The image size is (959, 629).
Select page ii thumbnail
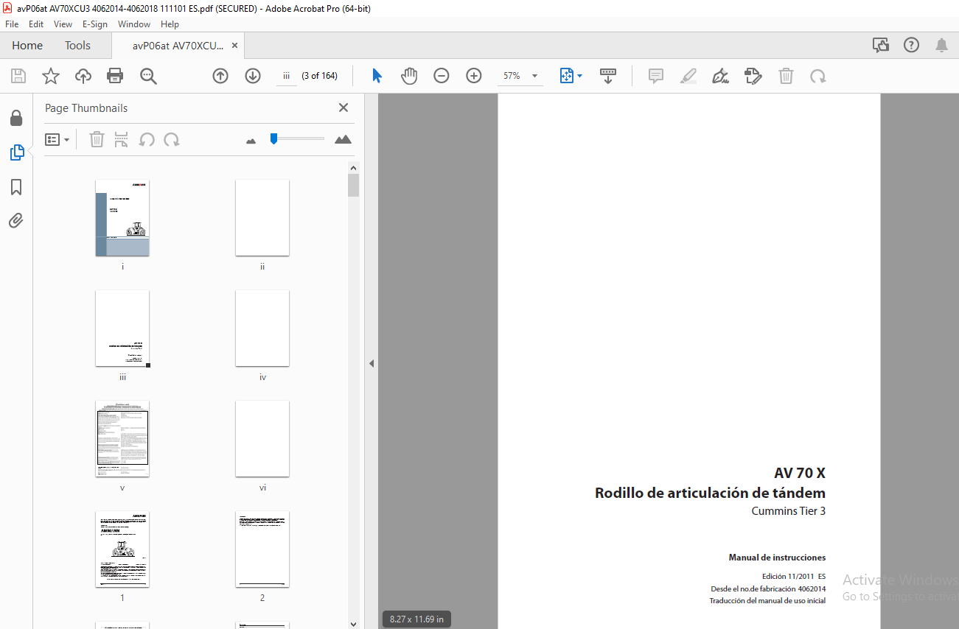(x=262, y=218)
